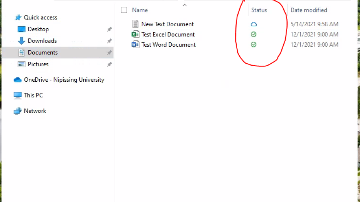Unpin Desktop using its pin icon
The image size is (360, 202).
(109, 29)
